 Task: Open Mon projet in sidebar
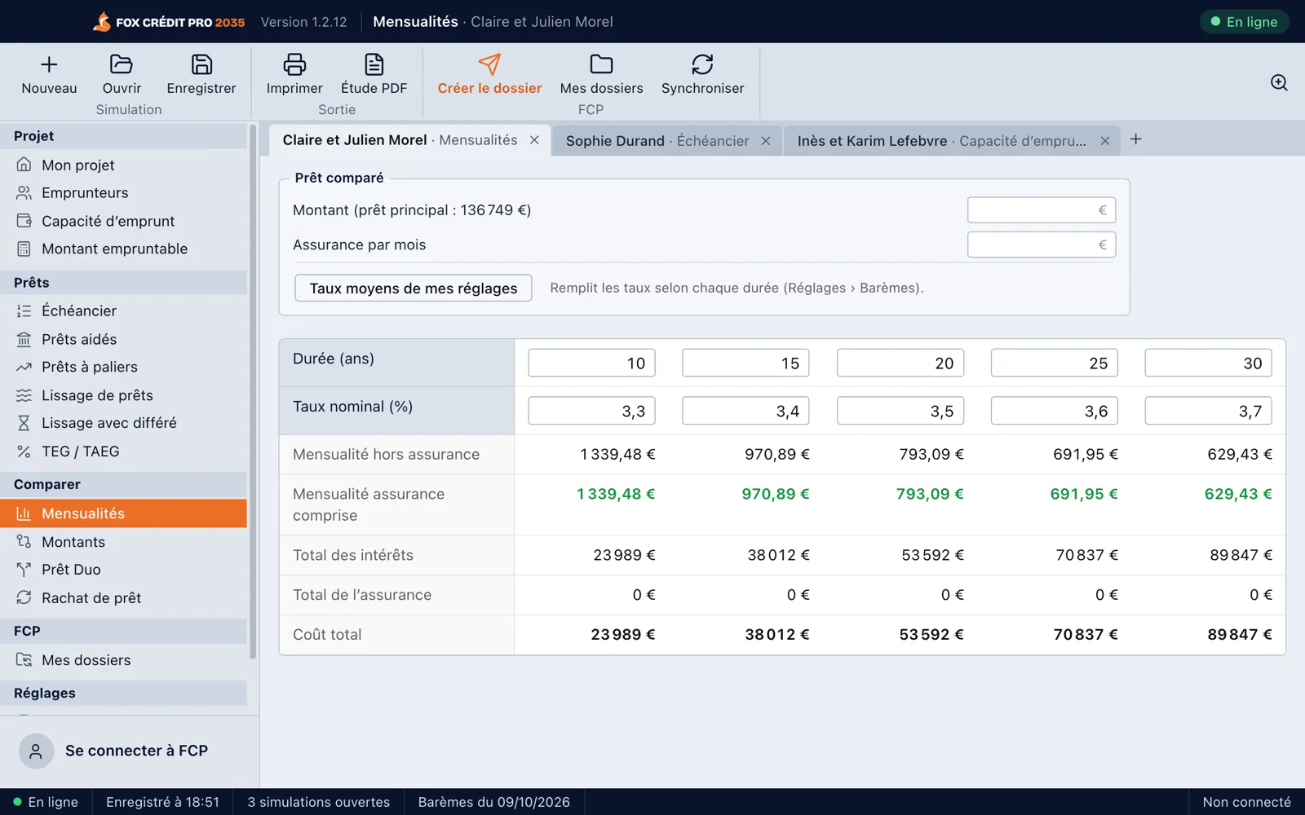[x=124, y=165]
